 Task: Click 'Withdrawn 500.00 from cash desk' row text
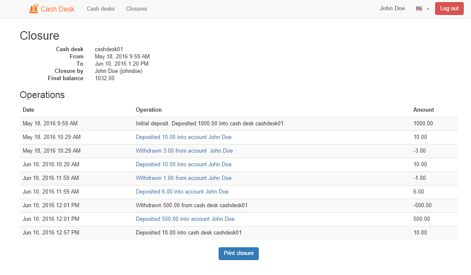191,206
